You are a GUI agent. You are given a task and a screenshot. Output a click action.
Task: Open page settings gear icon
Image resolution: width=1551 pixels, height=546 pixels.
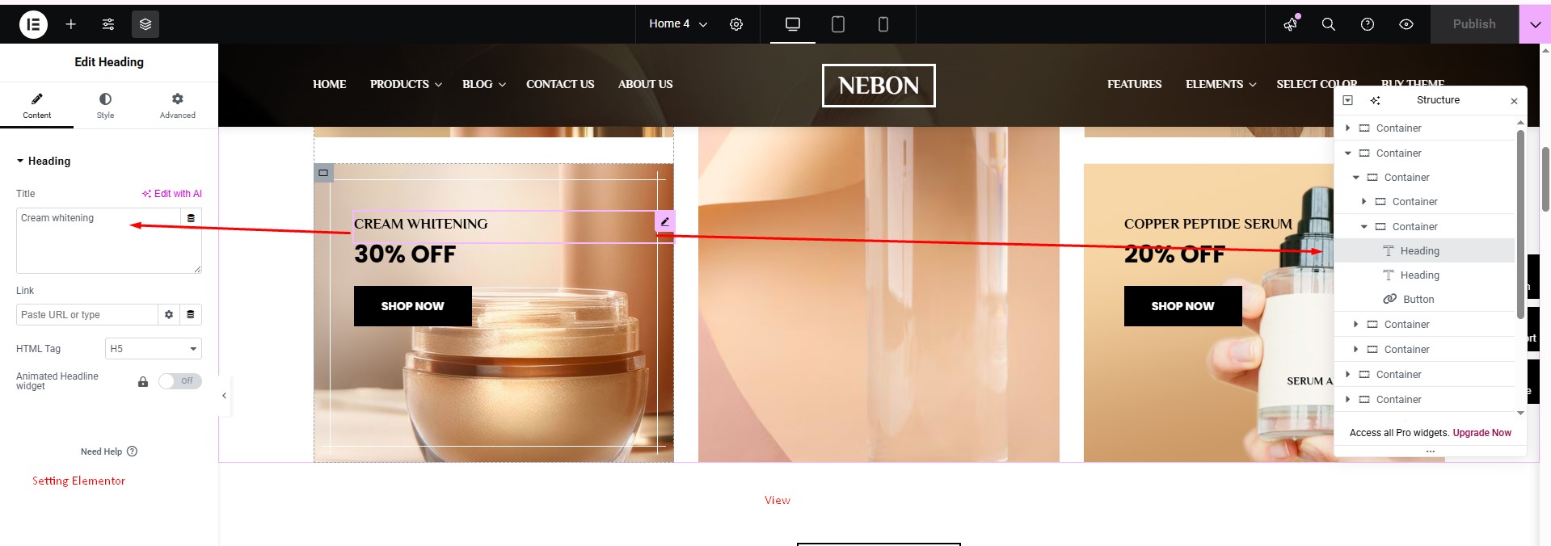pos(736,24)
